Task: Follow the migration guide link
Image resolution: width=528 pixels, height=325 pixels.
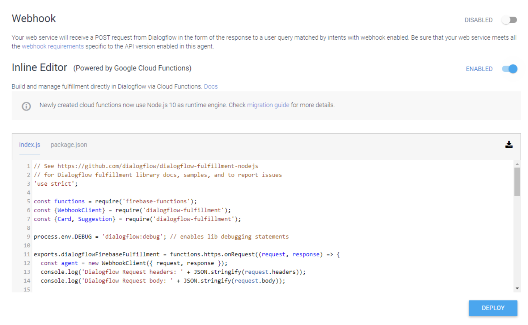Action: pos(268,105)
